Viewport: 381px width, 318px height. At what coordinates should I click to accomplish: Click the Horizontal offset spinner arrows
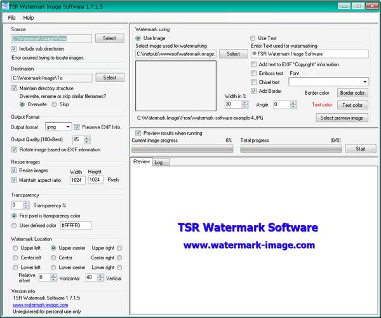(53, 277)
